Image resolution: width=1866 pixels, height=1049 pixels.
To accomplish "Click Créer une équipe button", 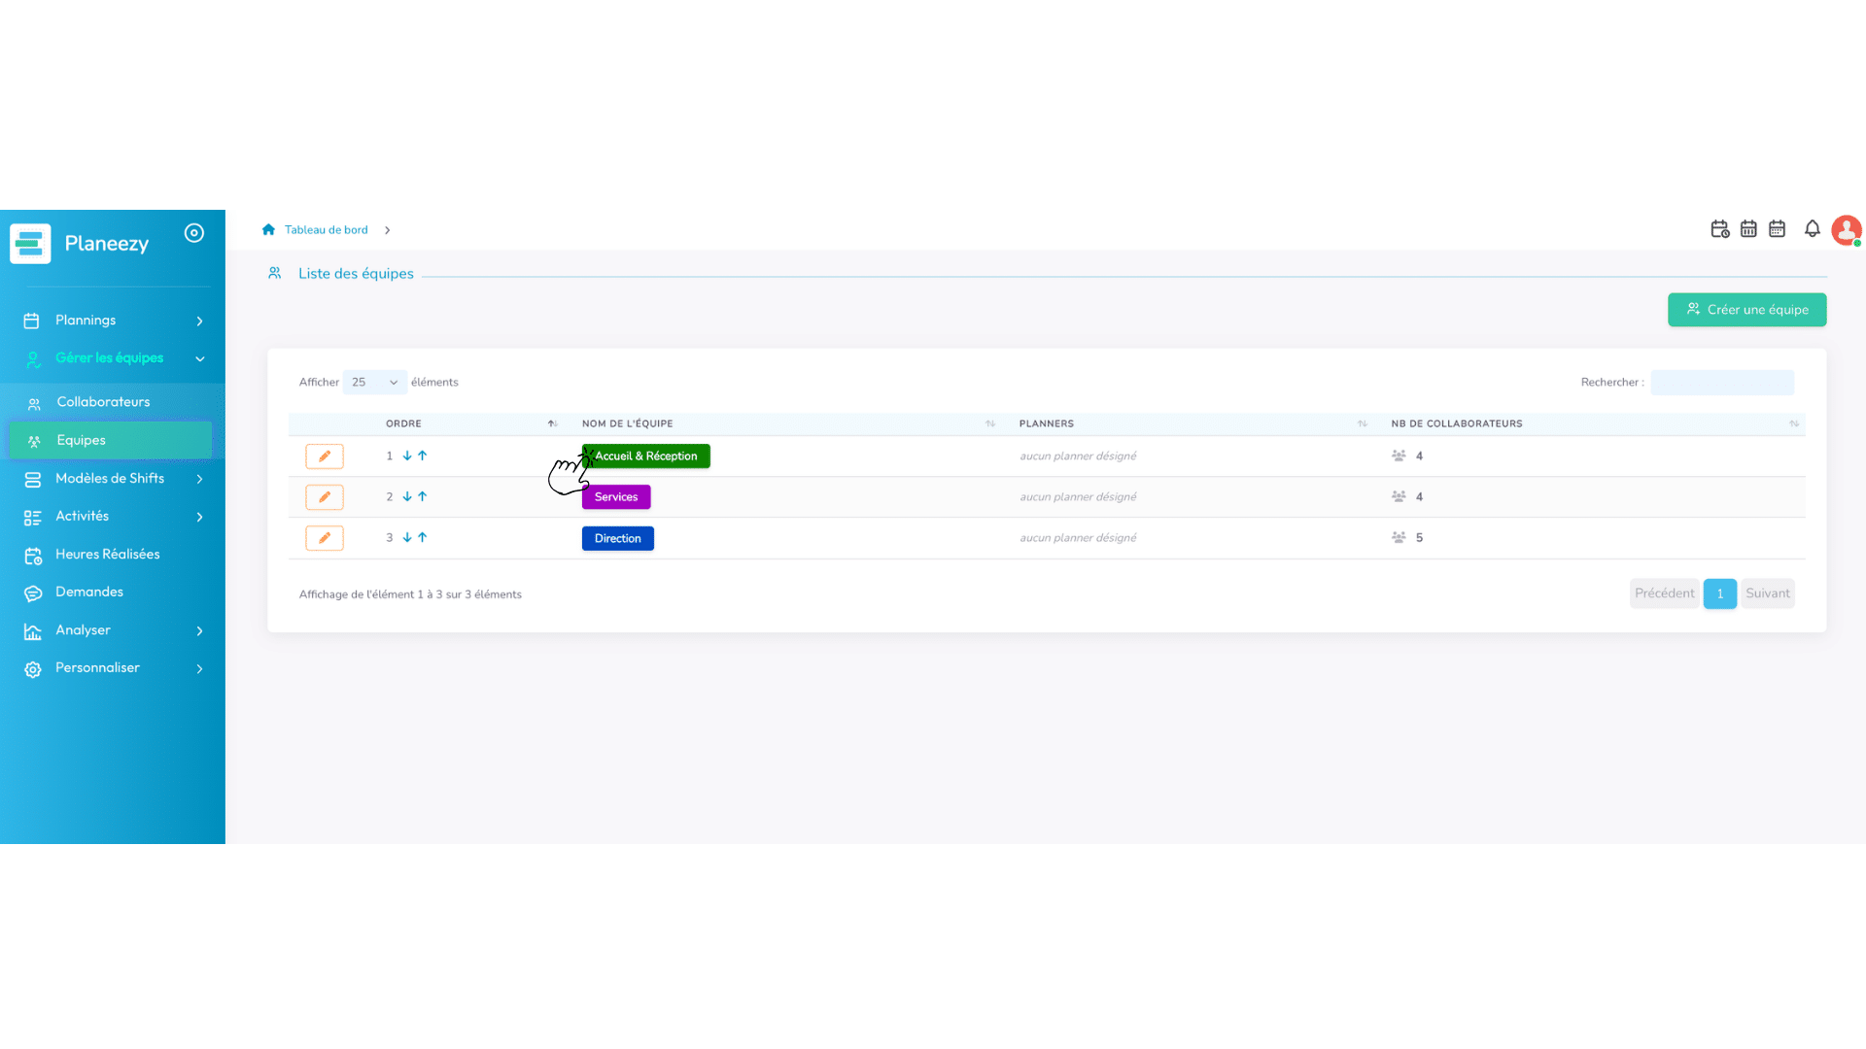I will tap(1746, 310).
